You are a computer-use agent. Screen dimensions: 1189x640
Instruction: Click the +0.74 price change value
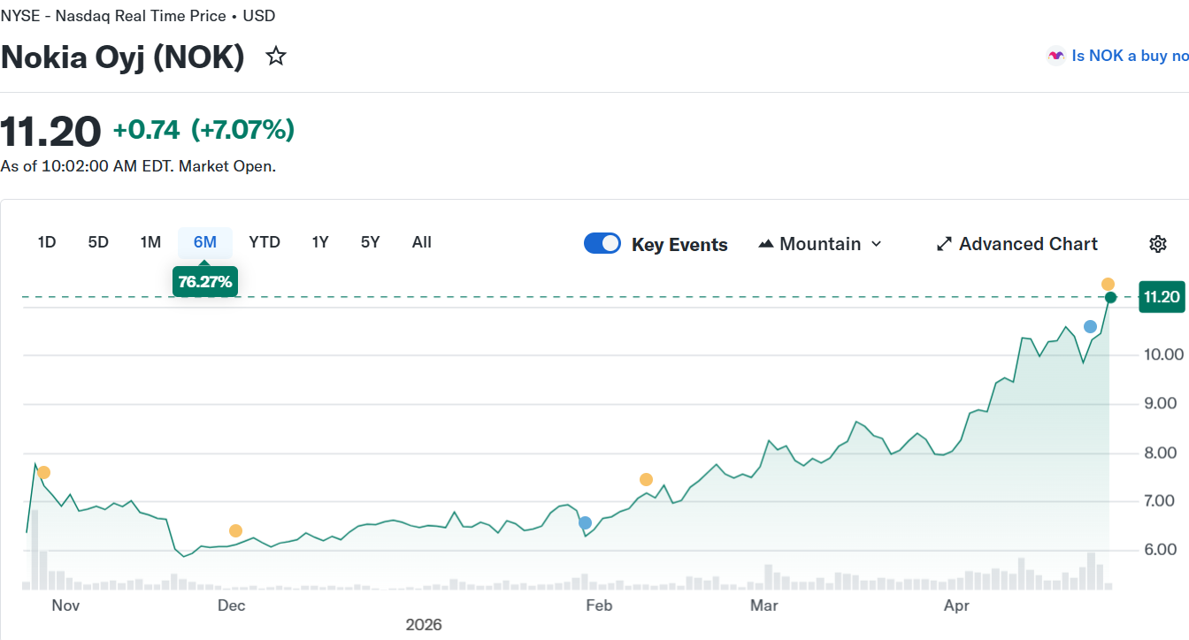pos(146,131)
